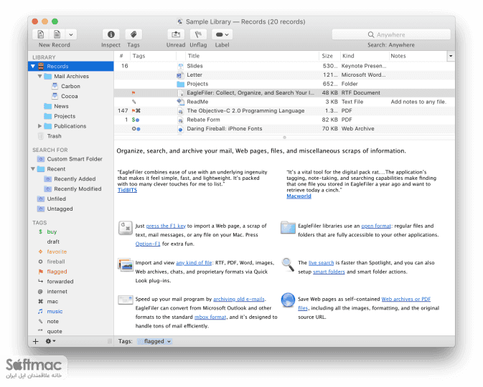Select the note tag

click(x=52, y=321)
